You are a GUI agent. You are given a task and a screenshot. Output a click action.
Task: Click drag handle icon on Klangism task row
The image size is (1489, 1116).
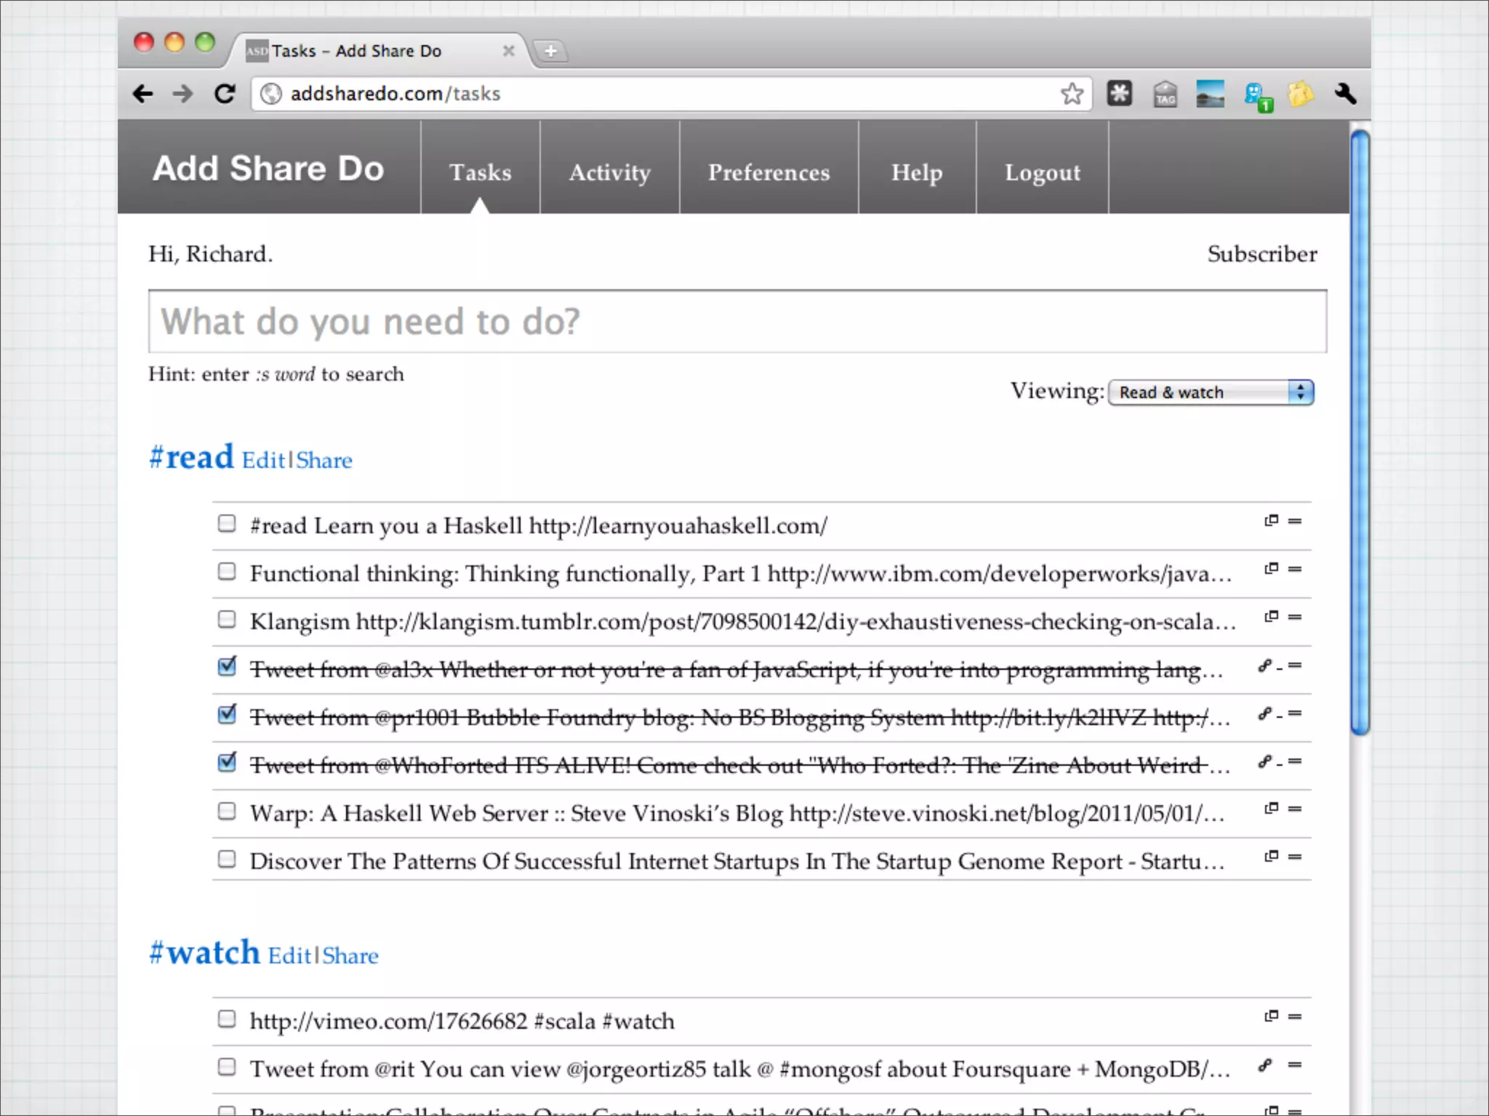pos(1295,617)
